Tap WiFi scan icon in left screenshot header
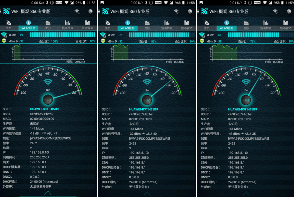The height and width of the screenshot is (197, 294). (x=77, y=11)
